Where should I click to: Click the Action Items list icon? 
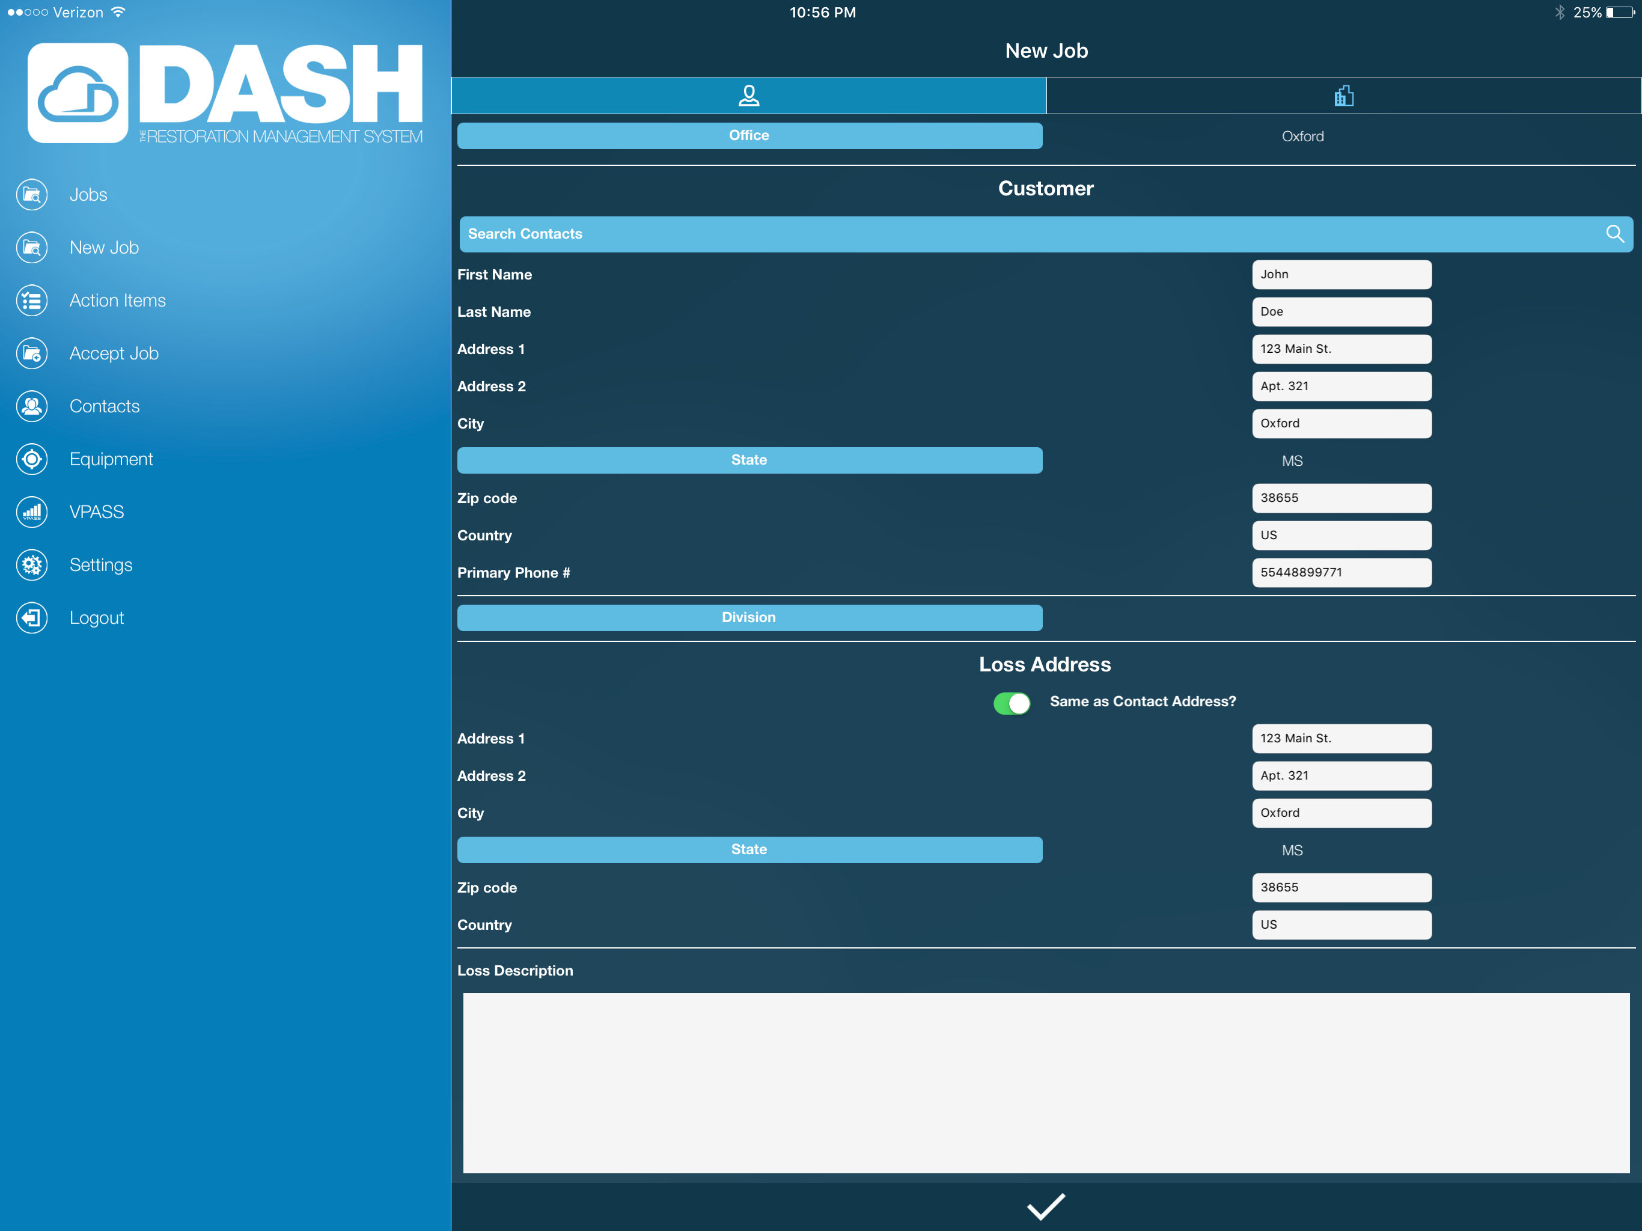(32, 301)
